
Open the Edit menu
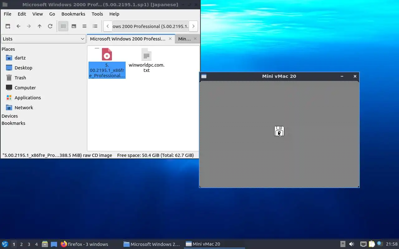(22, 14)
